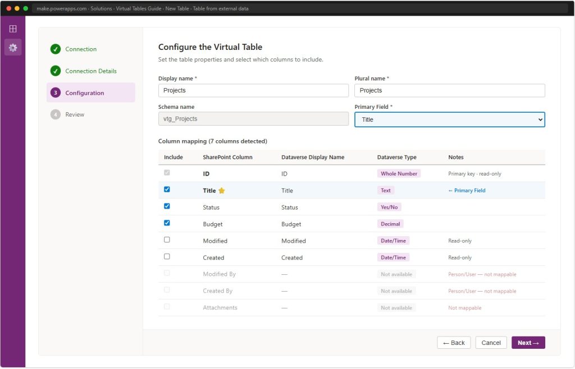Click the Include column header
Viewport: 575px width, 369px height.
coord(174,157)
